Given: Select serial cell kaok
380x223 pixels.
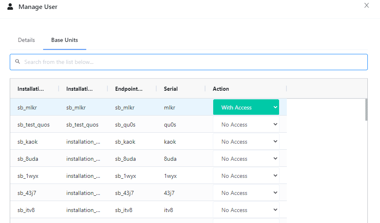Looking at the screenshot, I should [170, 142].
